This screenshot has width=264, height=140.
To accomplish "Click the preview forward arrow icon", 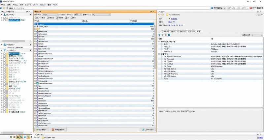I will click(162, 14).
